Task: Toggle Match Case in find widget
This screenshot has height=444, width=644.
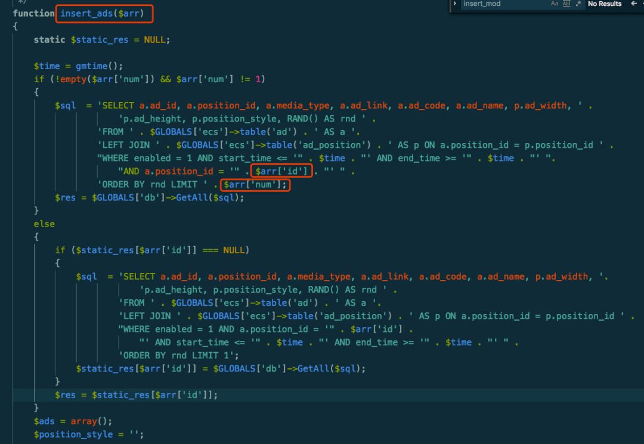Action: click(x=555, y=4)
